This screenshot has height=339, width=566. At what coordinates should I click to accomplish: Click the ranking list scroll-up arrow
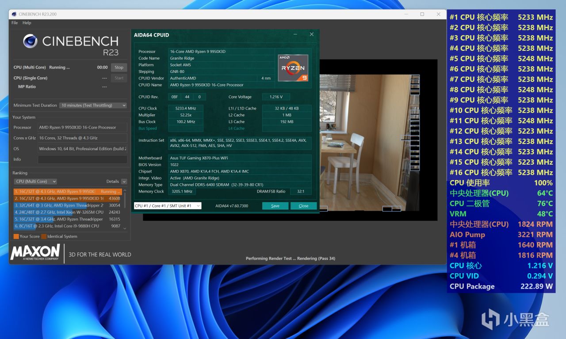point(125,191)
